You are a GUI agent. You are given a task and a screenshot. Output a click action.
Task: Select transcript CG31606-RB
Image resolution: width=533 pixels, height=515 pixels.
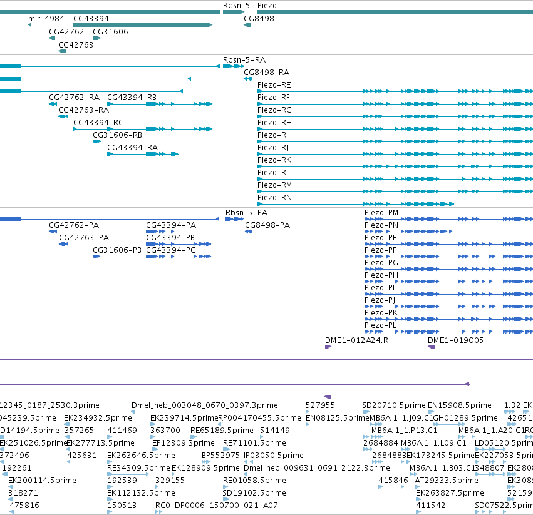pos(117,135)
